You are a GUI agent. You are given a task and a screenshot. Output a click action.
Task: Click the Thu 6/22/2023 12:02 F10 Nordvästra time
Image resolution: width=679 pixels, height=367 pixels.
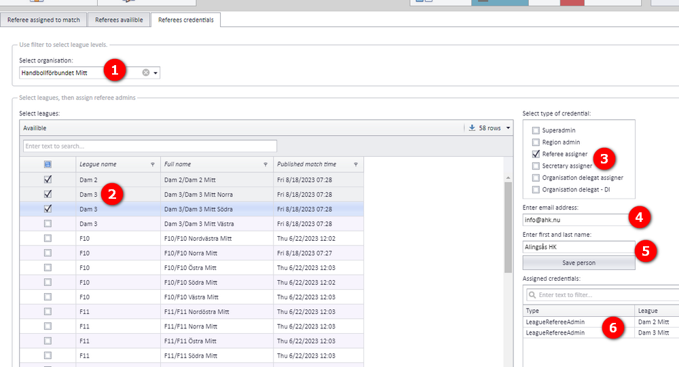pos(318,239)
